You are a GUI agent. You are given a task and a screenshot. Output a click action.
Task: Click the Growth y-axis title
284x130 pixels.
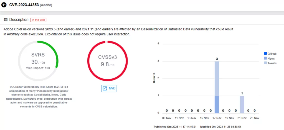pos(154,78)
